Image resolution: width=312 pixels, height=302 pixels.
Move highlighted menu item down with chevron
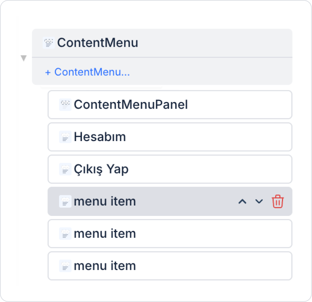[x=259, y=201]
